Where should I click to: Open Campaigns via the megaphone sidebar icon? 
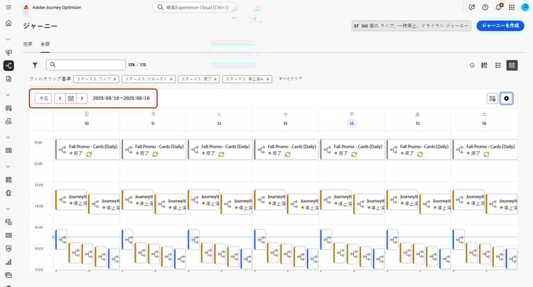pyautogui.click(x=9, y=52)
